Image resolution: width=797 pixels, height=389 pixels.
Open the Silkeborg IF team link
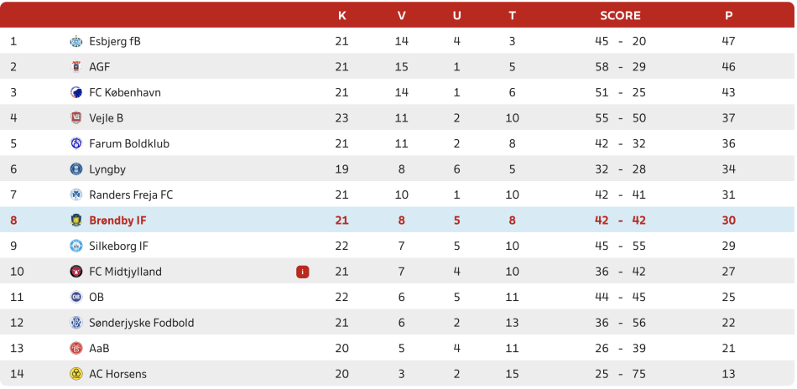[119, 246]
